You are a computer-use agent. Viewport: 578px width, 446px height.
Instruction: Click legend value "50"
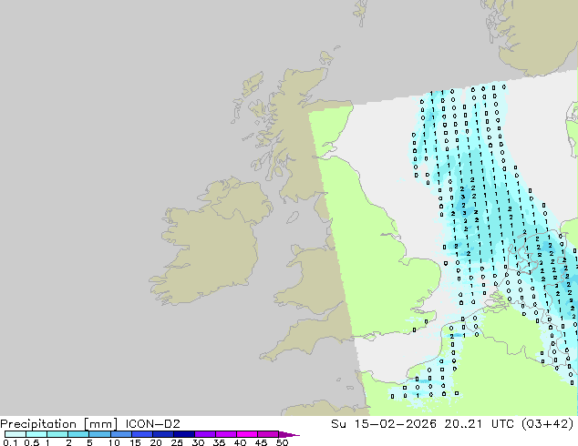(x=282, y=442)
